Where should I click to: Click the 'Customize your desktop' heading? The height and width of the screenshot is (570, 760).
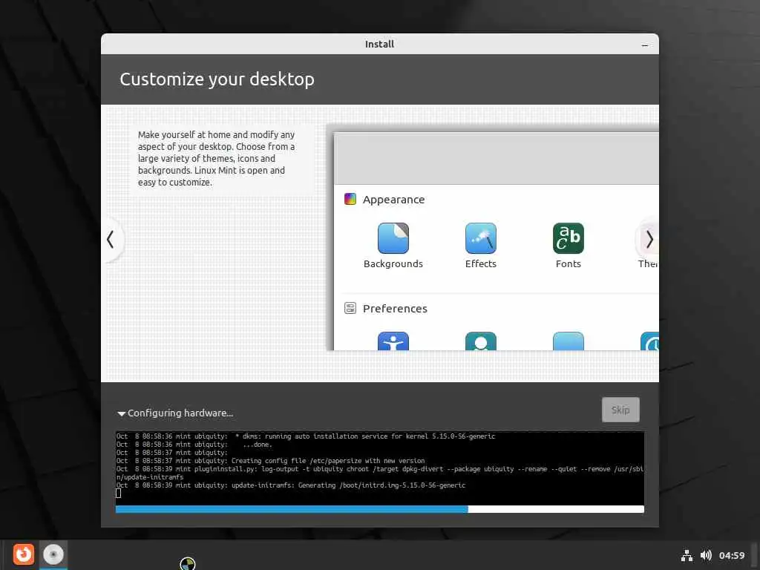pos(217,79)
